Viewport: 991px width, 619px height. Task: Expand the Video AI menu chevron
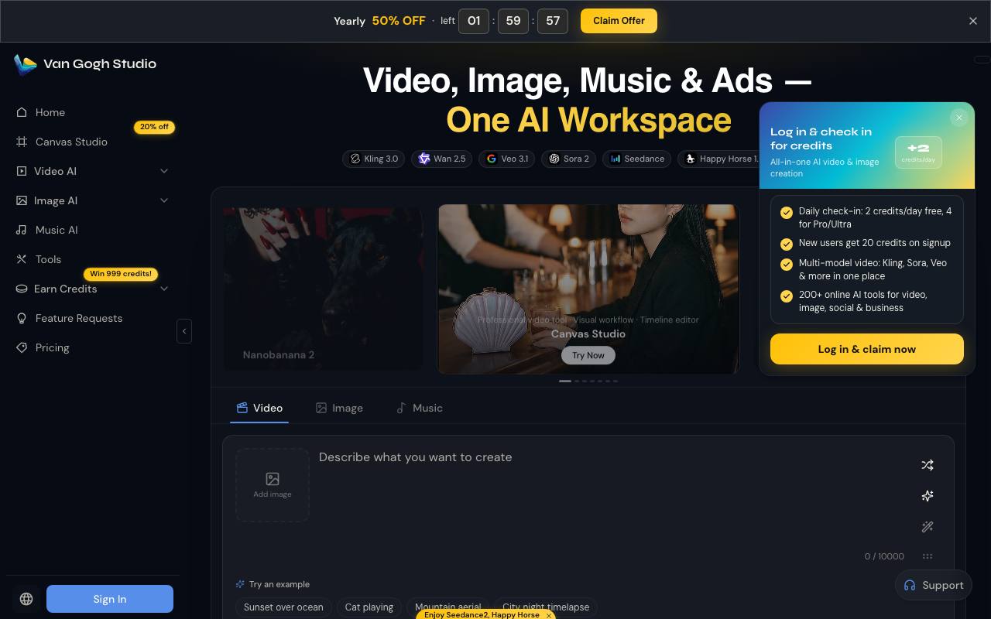click(x=164, y=171)
